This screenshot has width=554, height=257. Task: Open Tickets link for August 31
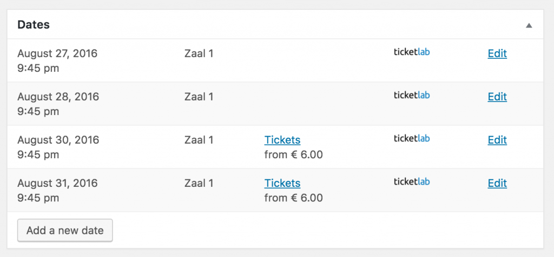(x=282, y=184)
